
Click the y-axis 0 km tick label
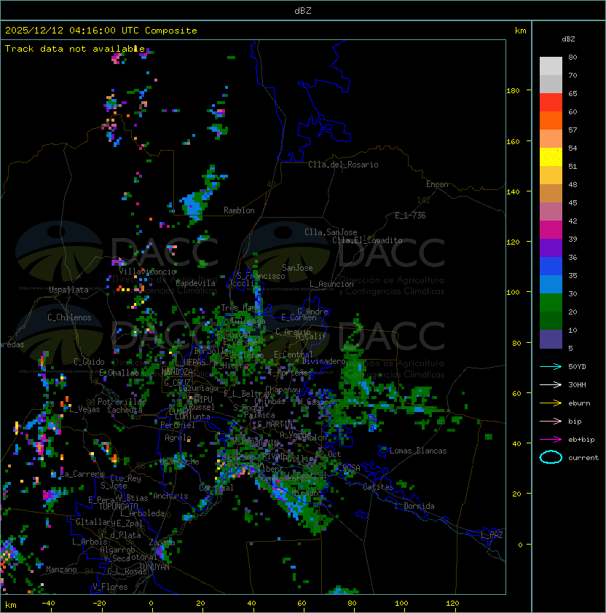coord(520,545)
